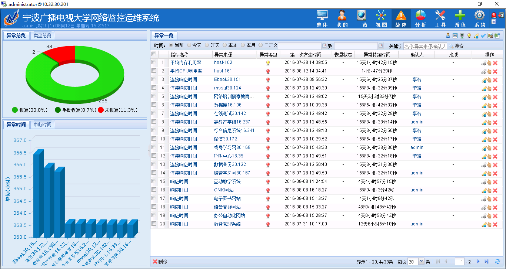The width and height of the screenshot is (506, 269).
Task: Click the 删除 delete button at bottom
Action: [160, 262]
